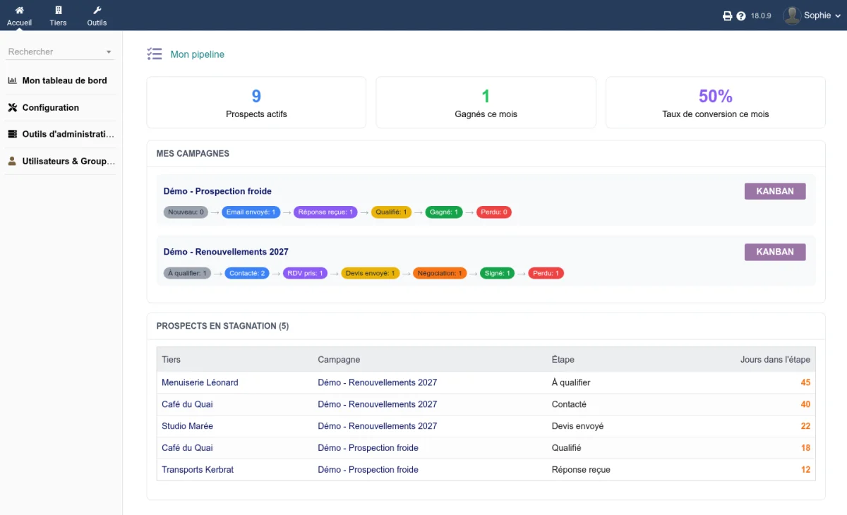Open campaign link in Studio Marée row
The width and height of the screenshot is (847, 515).
click(377, 426)
